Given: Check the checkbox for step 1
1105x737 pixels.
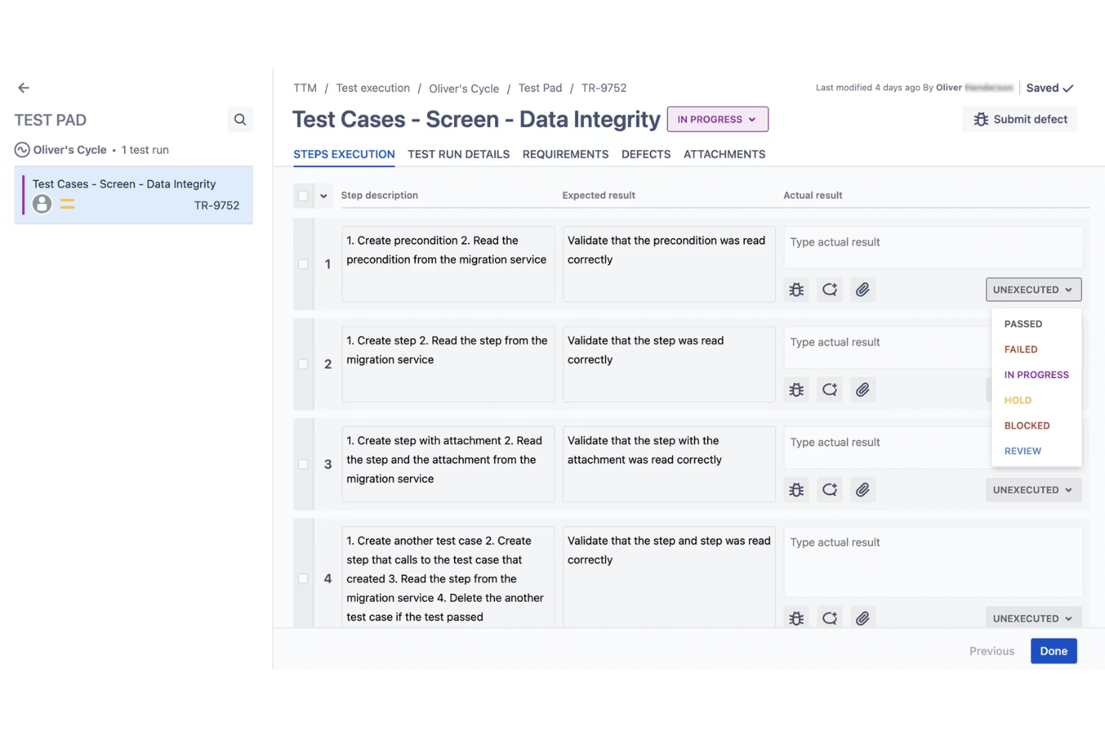Looking at the screenshot, I should coord(303,264).
